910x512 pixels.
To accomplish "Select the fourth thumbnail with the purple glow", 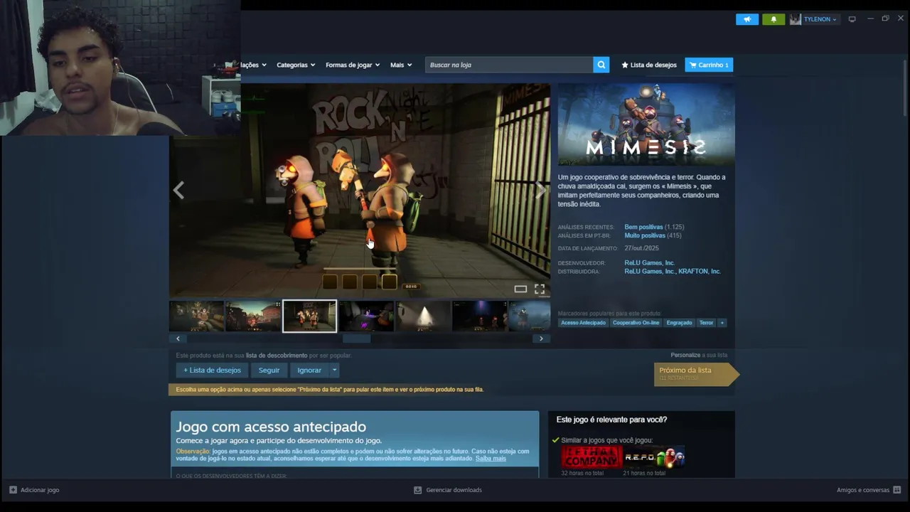I will click(366, 316).
